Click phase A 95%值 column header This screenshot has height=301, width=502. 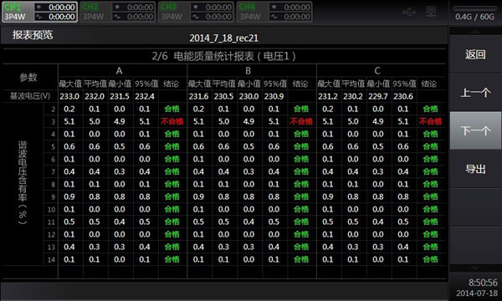coord(146,84)
